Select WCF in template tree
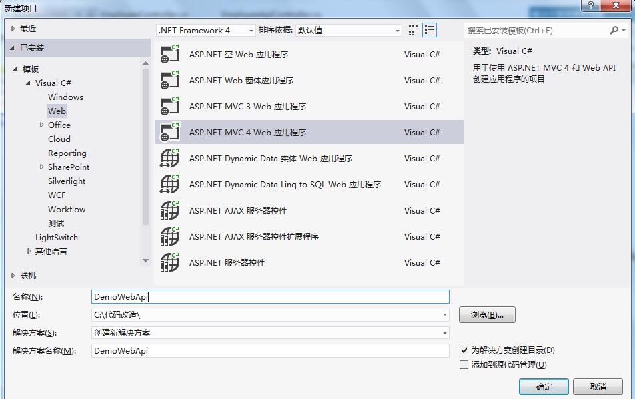 tap(57, 195)
